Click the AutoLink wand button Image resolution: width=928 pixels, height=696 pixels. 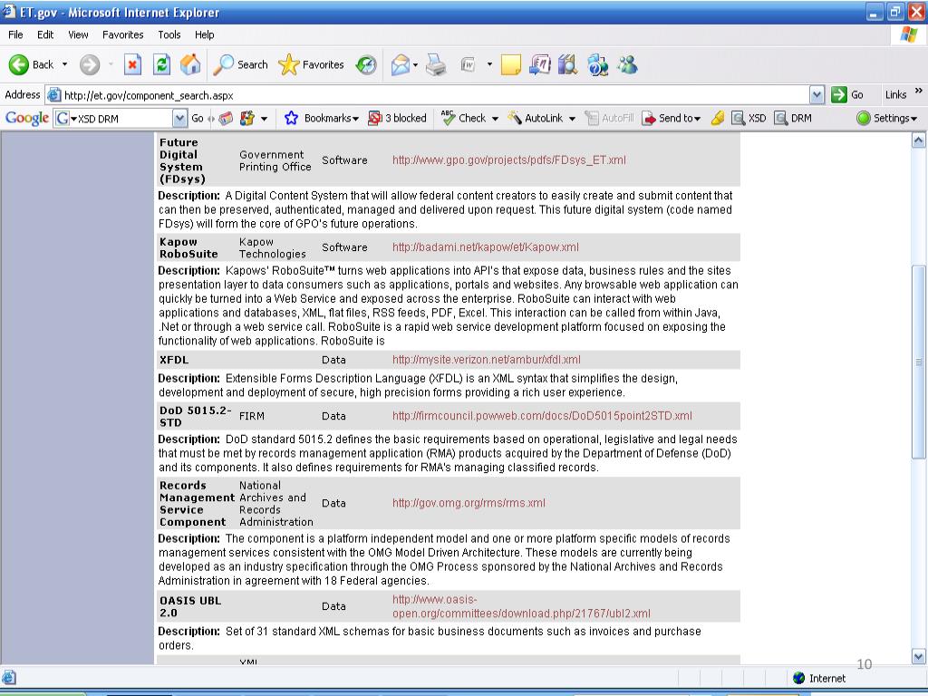click(x=536, y=119)
